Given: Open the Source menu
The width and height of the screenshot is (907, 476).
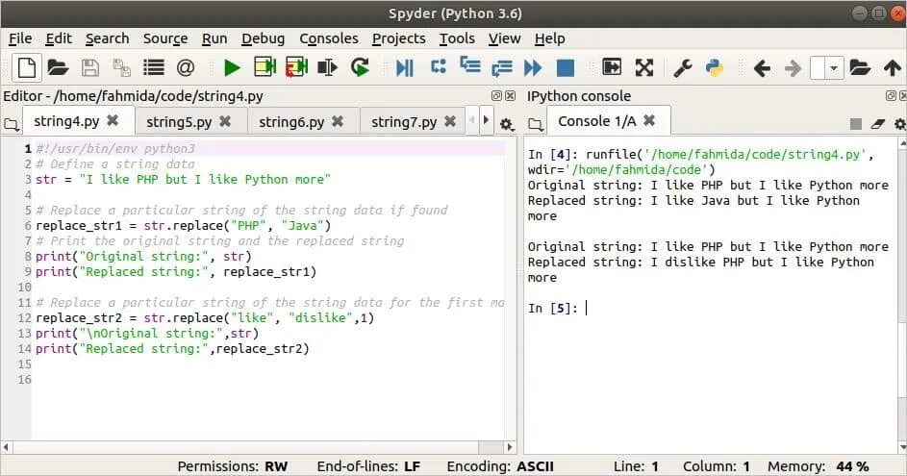Looking at the screenshot, I should [165, 38].
